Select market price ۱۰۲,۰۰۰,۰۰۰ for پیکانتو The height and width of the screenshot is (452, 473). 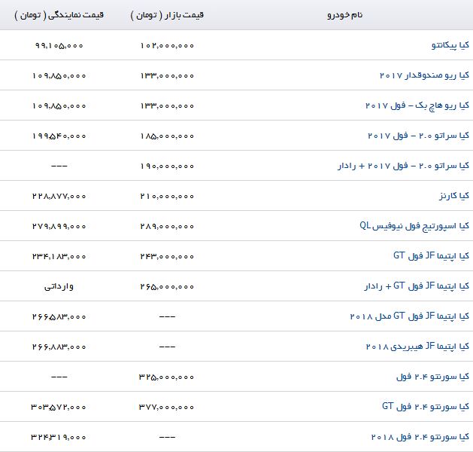click(x=167, y=46)
